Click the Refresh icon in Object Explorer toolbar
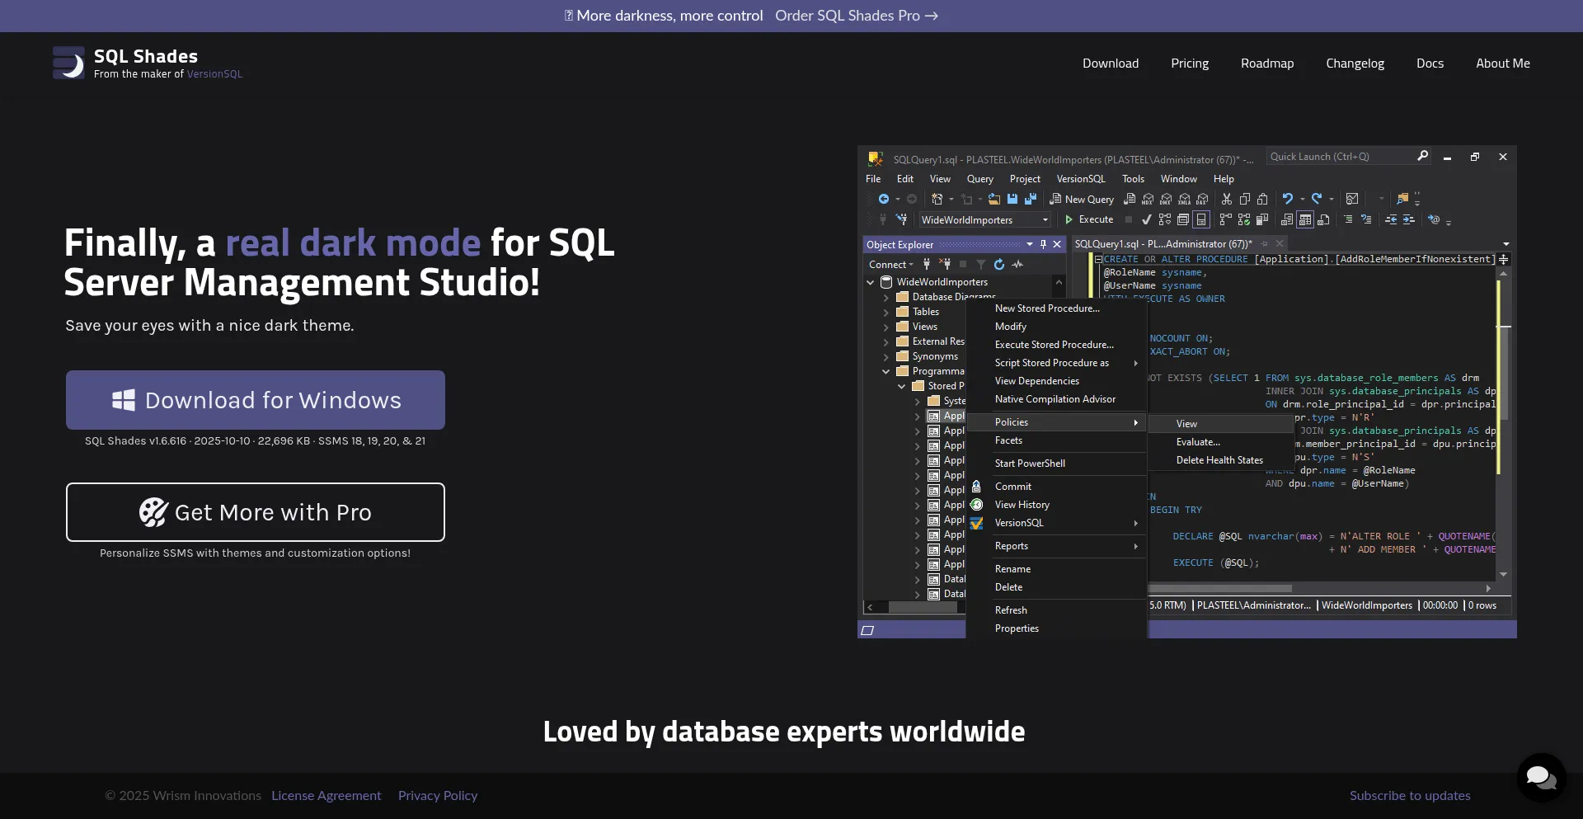The height and width of the screenshot is (819, 1583). pos(999,265)
